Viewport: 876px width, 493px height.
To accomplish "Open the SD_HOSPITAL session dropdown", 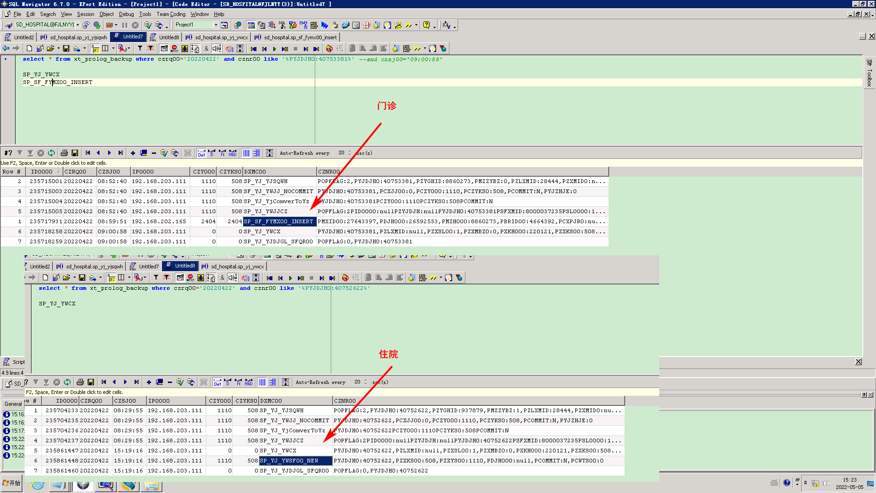I will pos(78,25).
